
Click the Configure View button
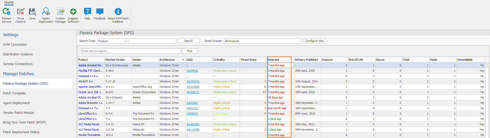coord(315,41)
